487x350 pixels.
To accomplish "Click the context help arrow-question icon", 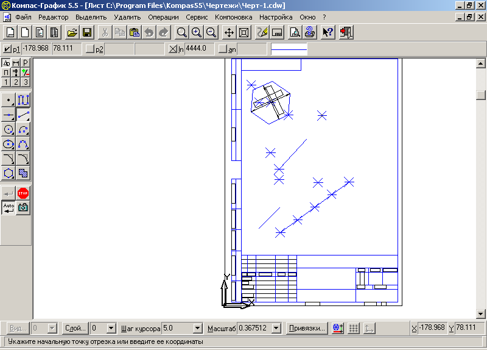I will [x=328, y=32].
